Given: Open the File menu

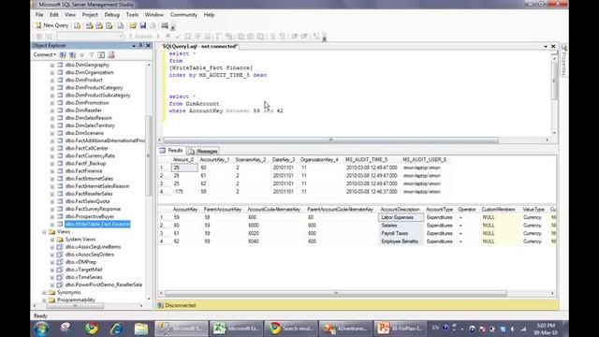Looking at the screenshot, I should pos(39,15).
